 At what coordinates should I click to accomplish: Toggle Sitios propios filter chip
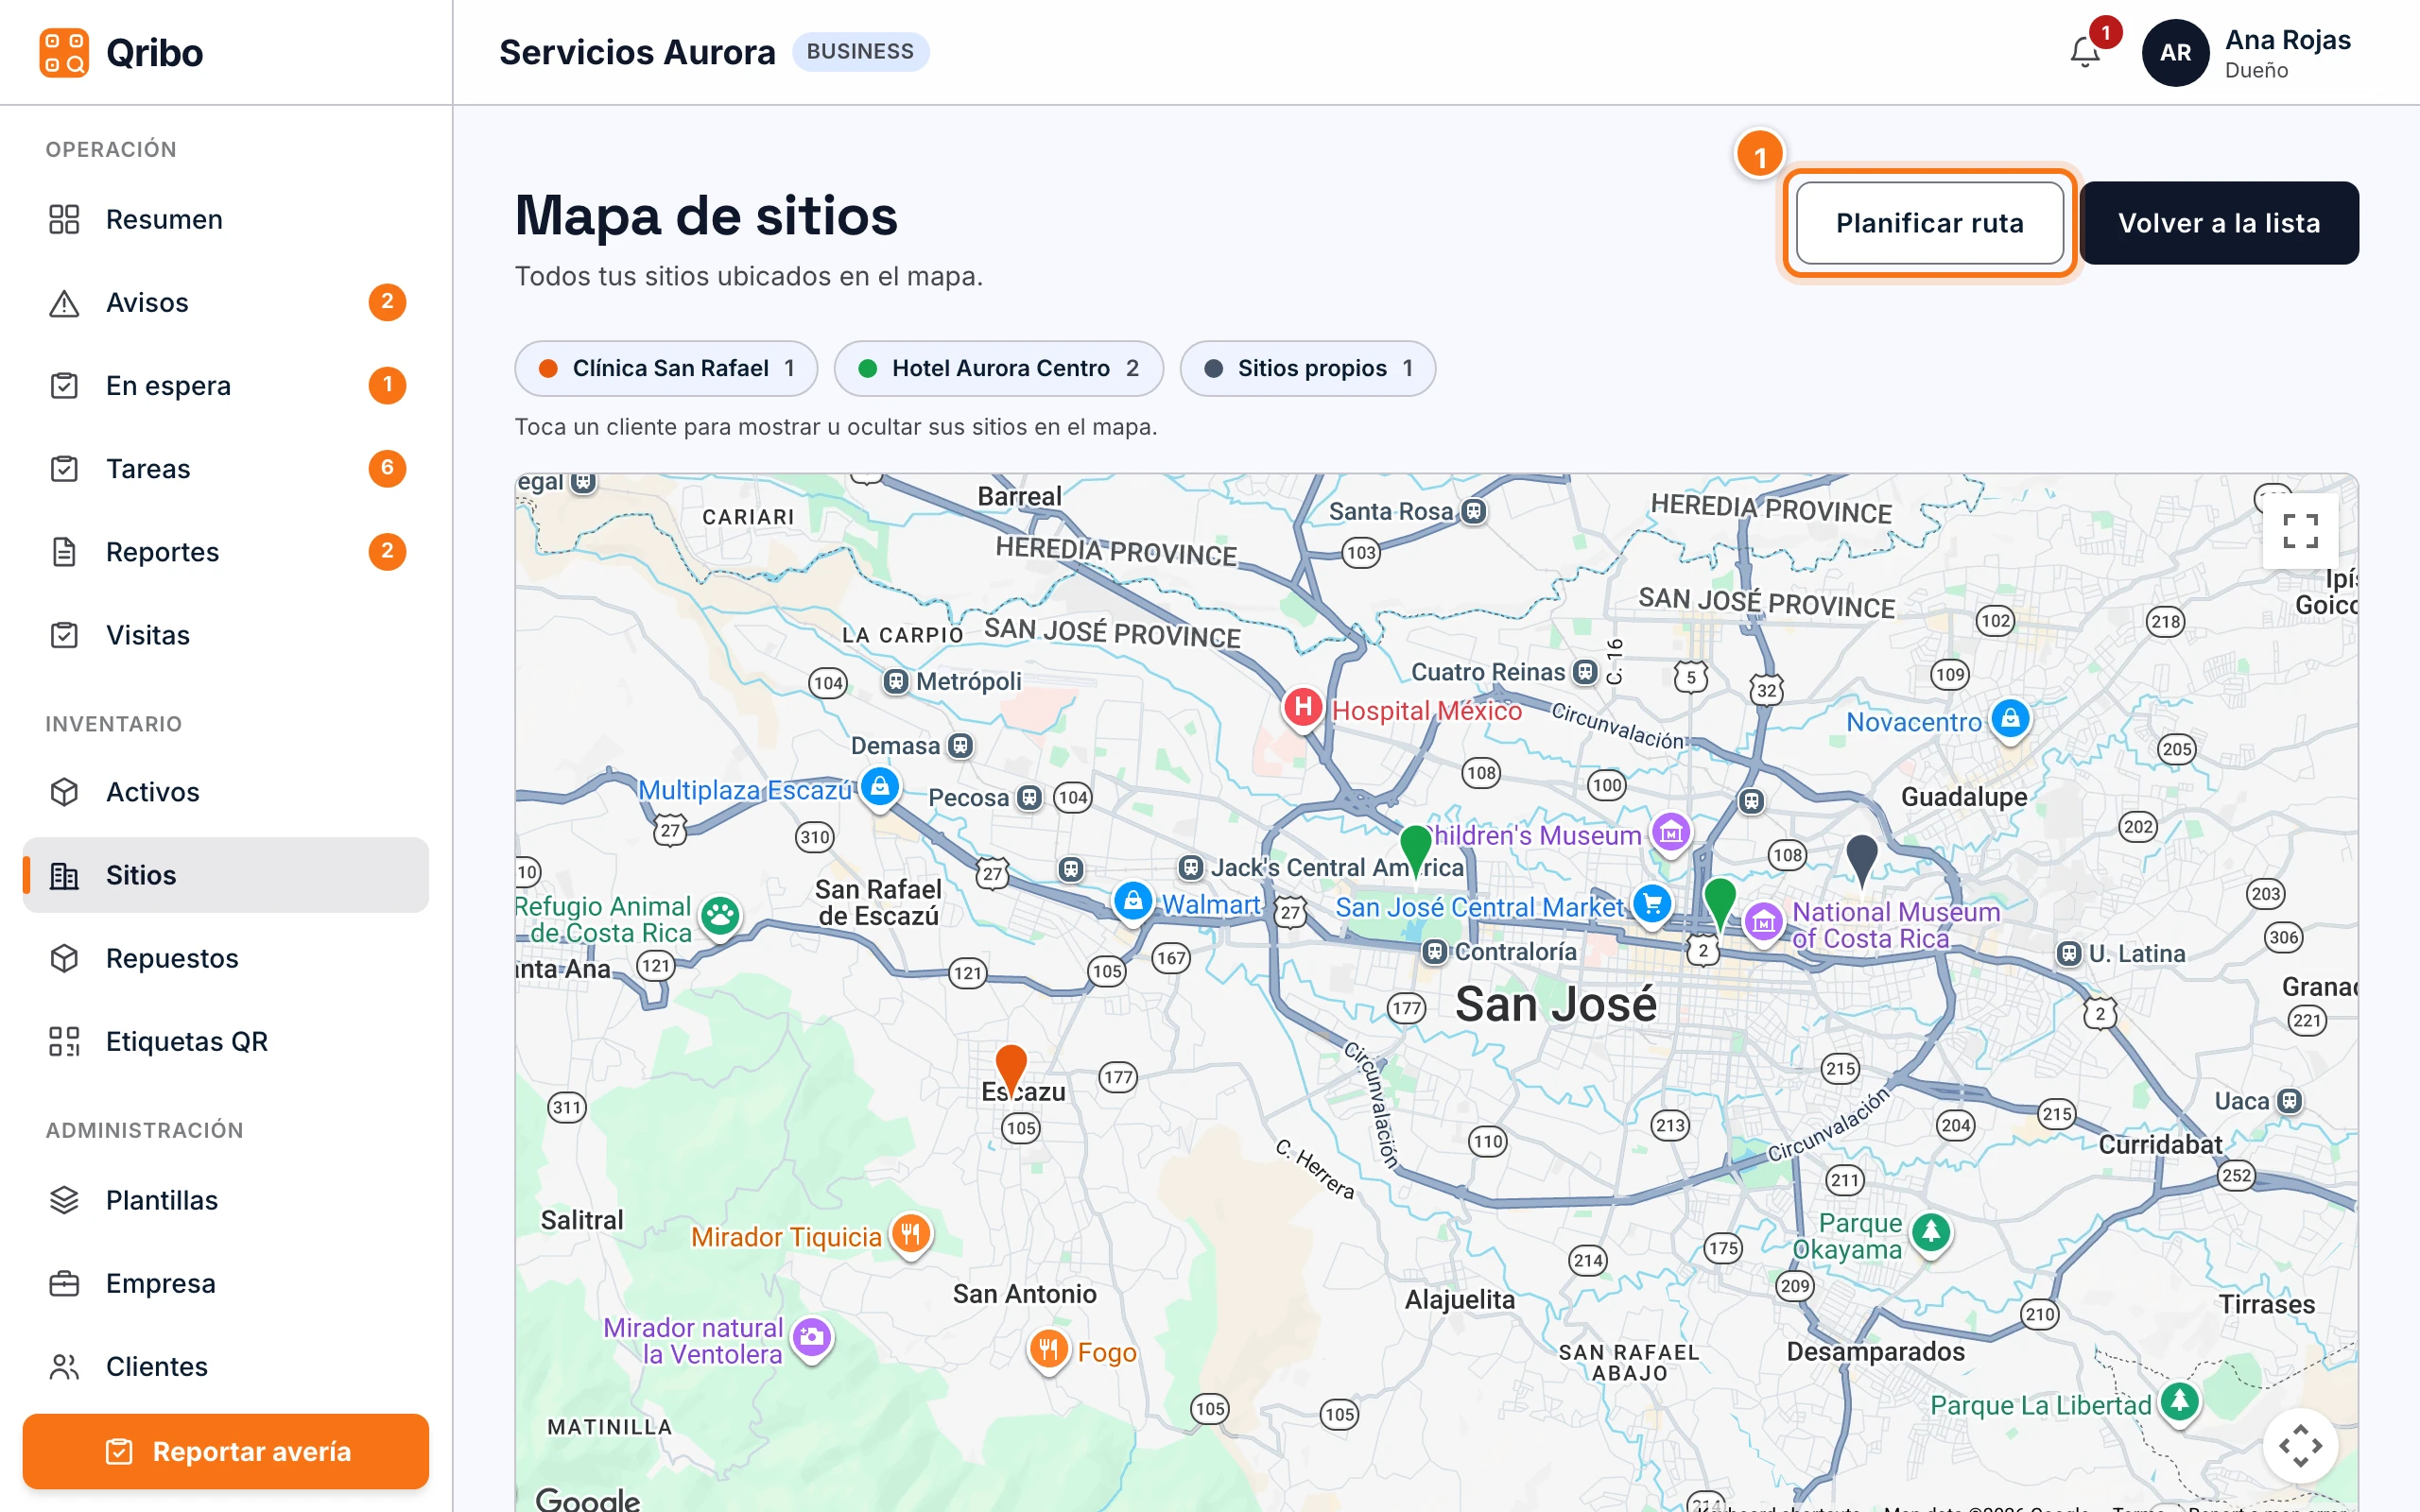click(x=1307, y=368)
